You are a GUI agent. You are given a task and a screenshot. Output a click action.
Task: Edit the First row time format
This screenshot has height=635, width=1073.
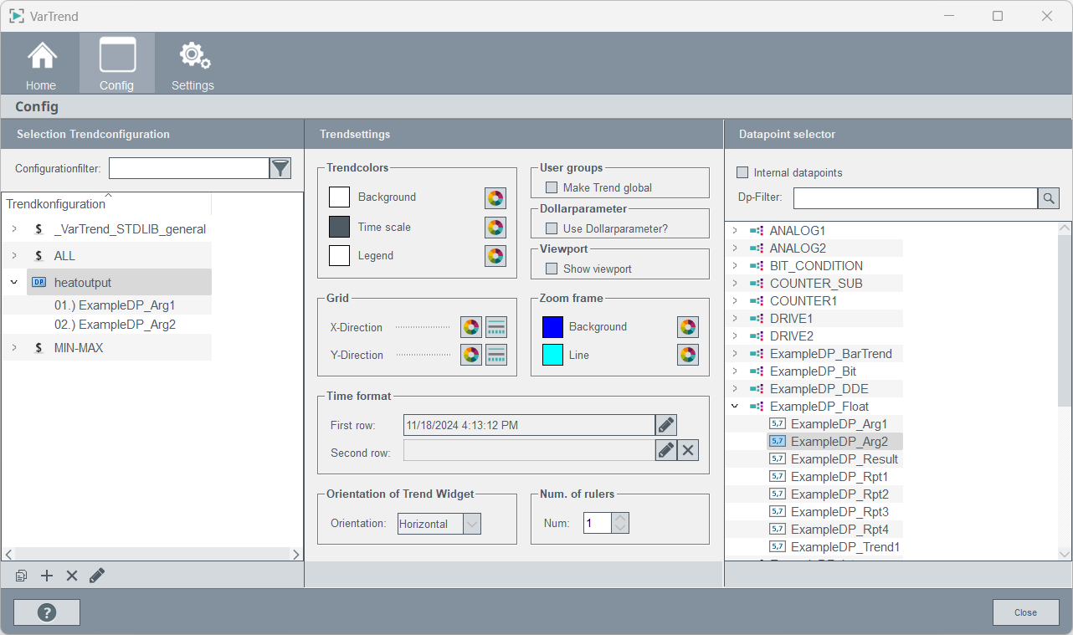(665, 425)
